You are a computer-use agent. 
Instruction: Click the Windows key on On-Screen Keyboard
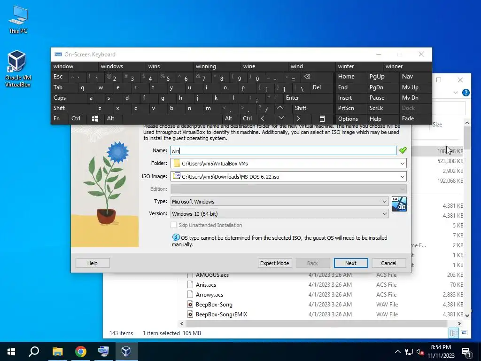(x=95, y=118)
